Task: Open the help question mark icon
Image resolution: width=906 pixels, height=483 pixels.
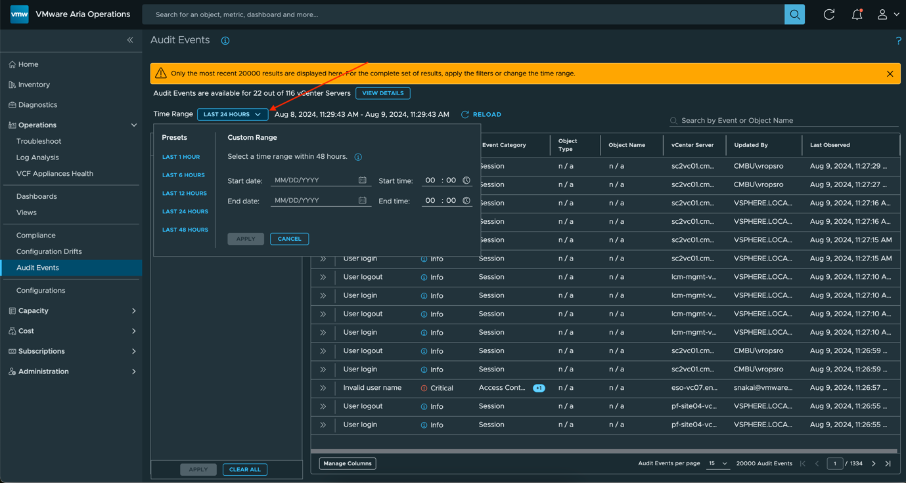Action: coord(898,41)
